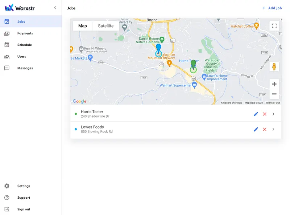Screen dimensions: 290x215
Task: Click the blue Lowes Foods color dot
Action: click(x=76, y=129)
